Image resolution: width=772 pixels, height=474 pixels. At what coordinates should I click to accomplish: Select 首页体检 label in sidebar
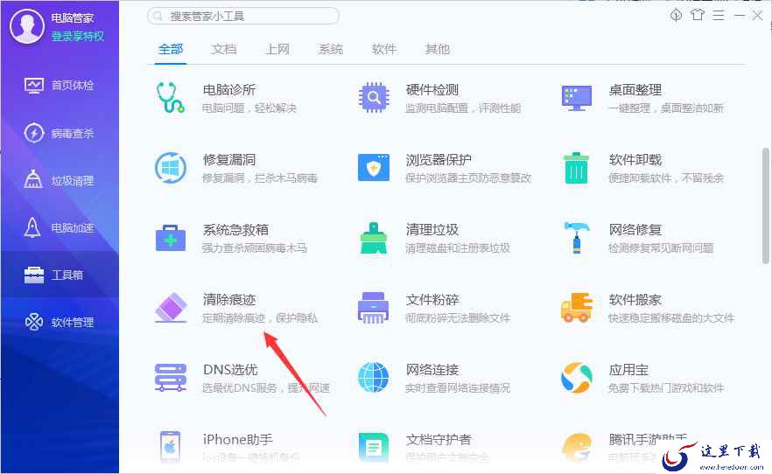[x=73, y=86]
